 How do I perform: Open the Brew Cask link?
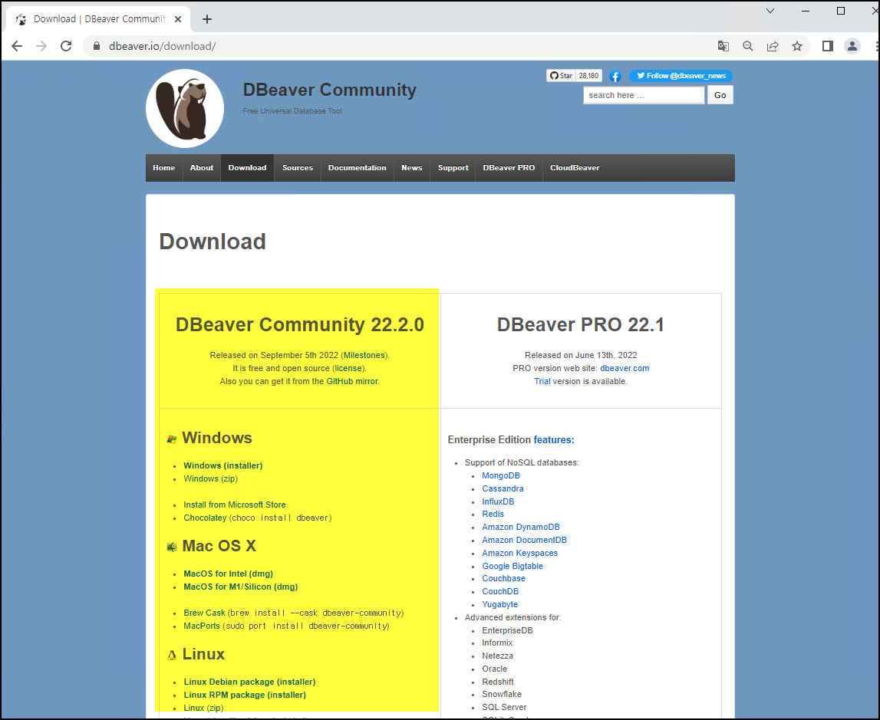coord(204,613)
